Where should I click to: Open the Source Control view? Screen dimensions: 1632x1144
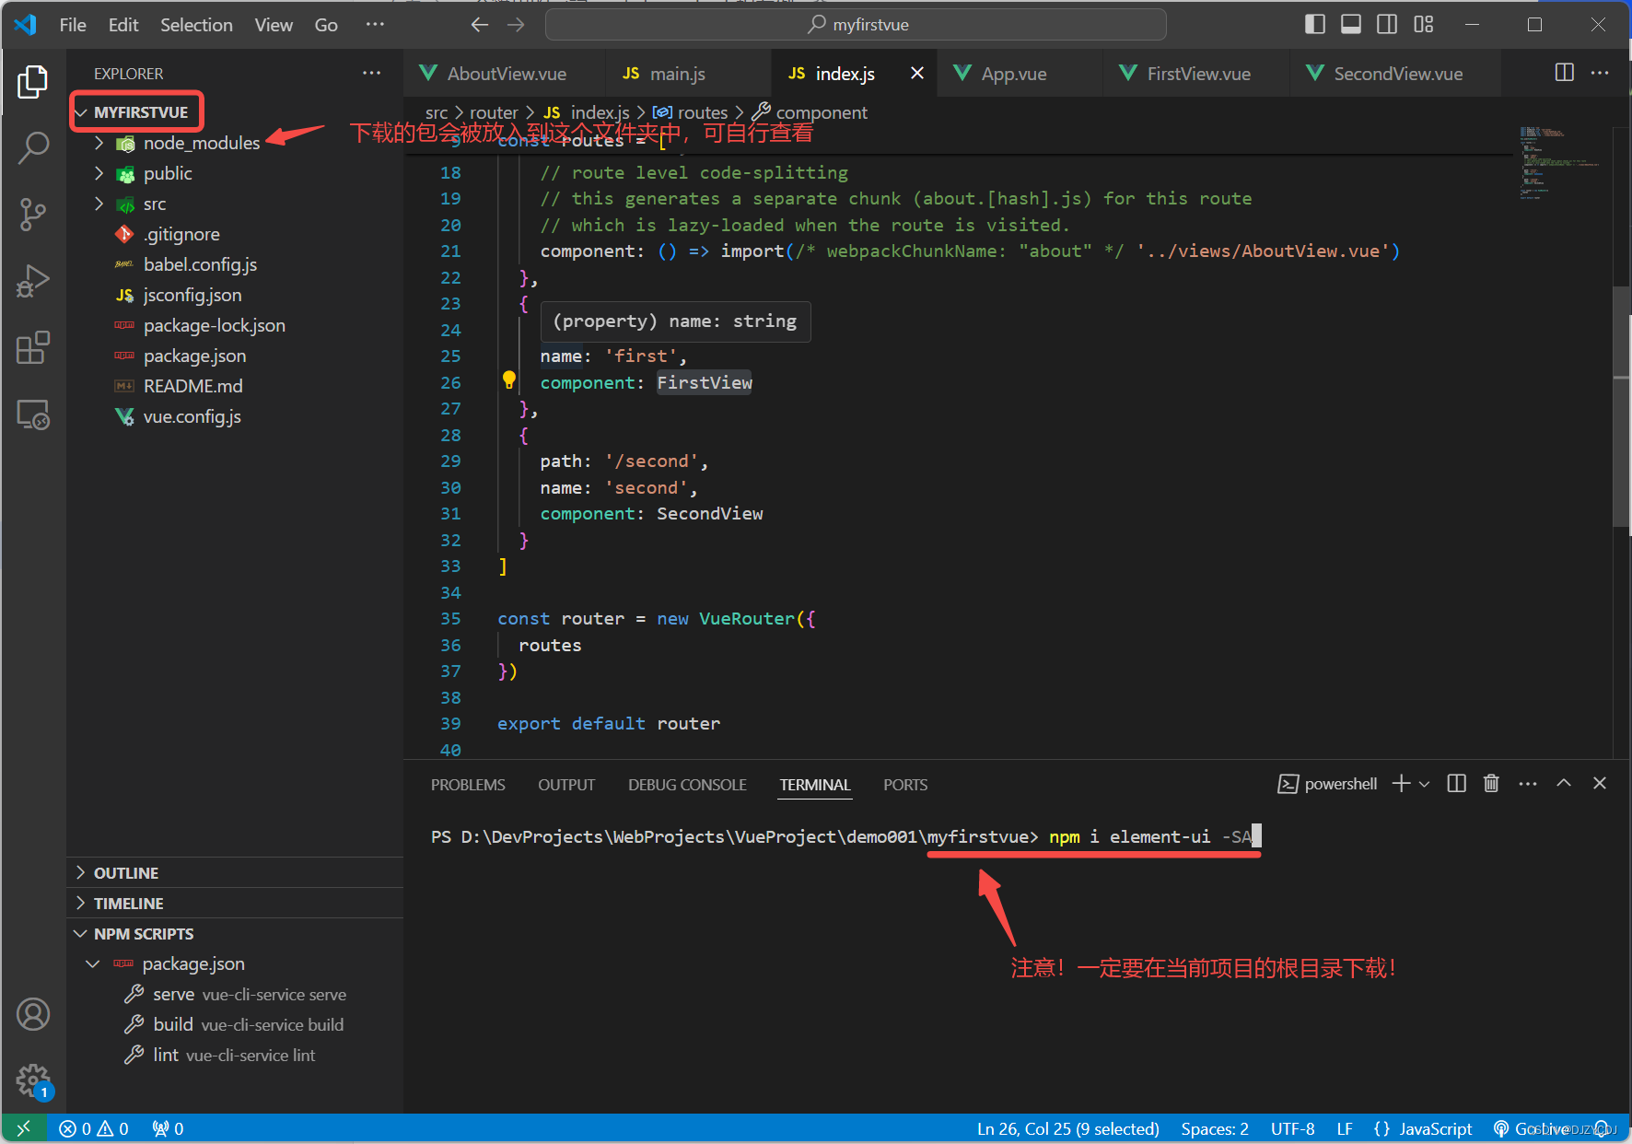click(33, 214)
